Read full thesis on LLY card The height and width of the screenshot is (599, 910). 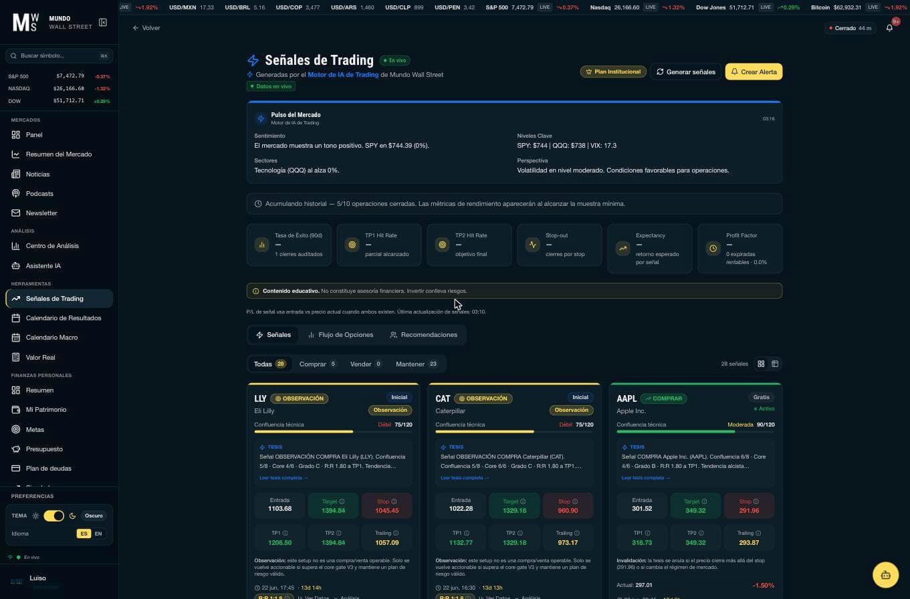tap(283, 478)
